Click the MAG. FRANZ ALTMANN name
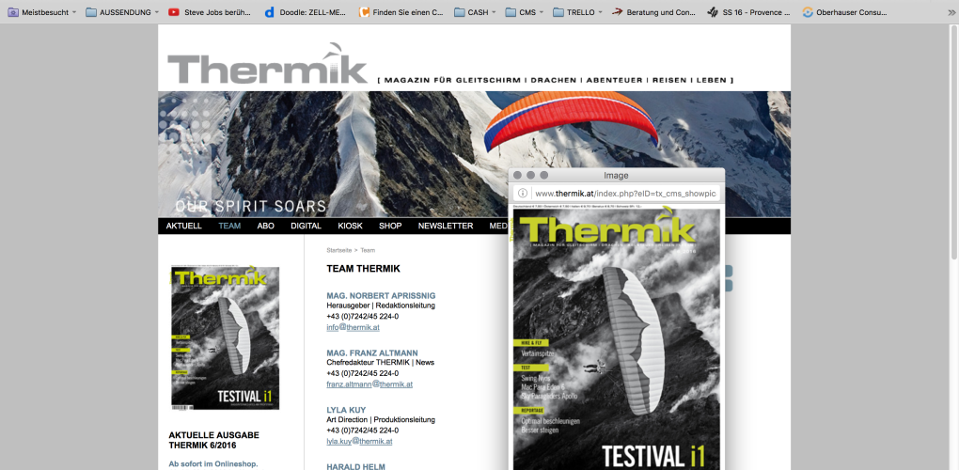The width and height of the screenshot is (959, 470). click(x=372, y=352)
